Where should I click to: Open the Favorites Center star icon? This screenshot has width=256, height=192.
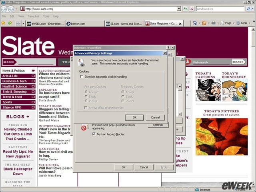tap(3, 23)
